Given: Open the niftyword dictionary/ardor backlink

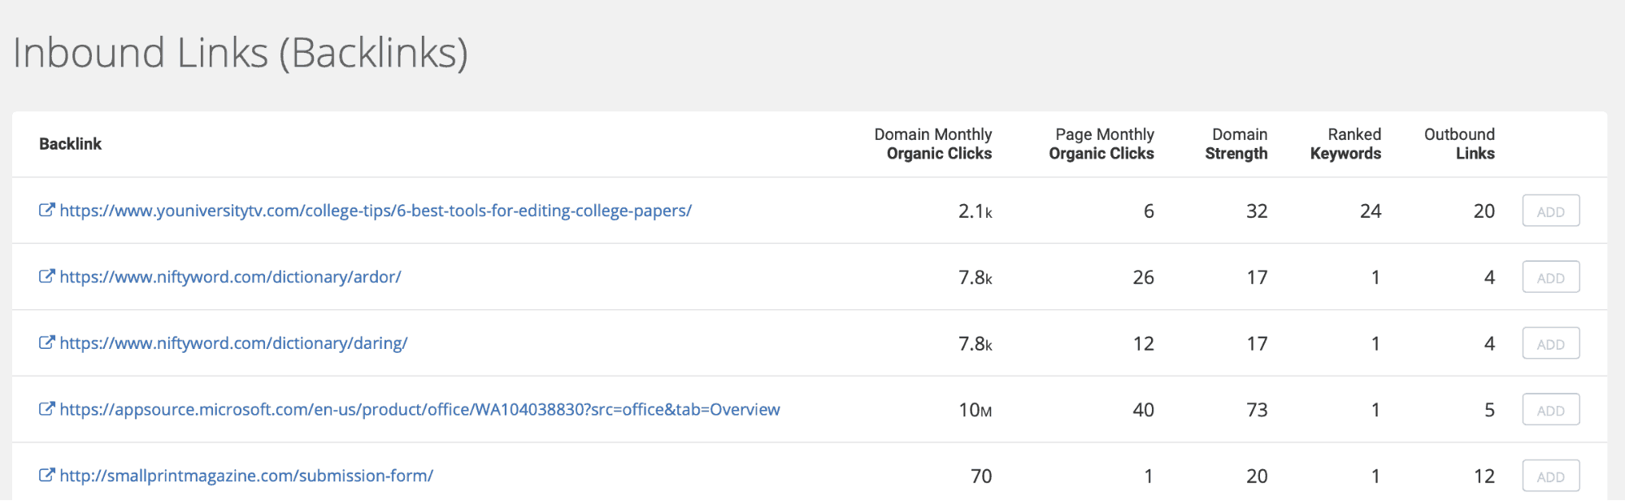Looking at the screenshot, I should point(230,277).
